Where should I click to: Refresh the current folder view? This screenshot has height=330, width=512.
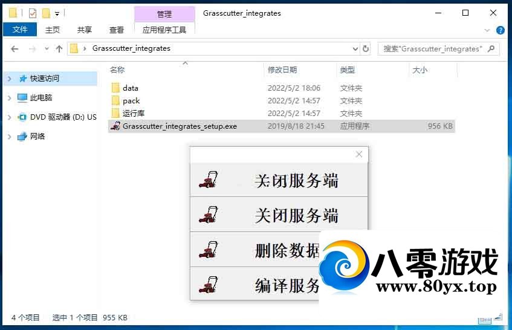tap(366, 49)
